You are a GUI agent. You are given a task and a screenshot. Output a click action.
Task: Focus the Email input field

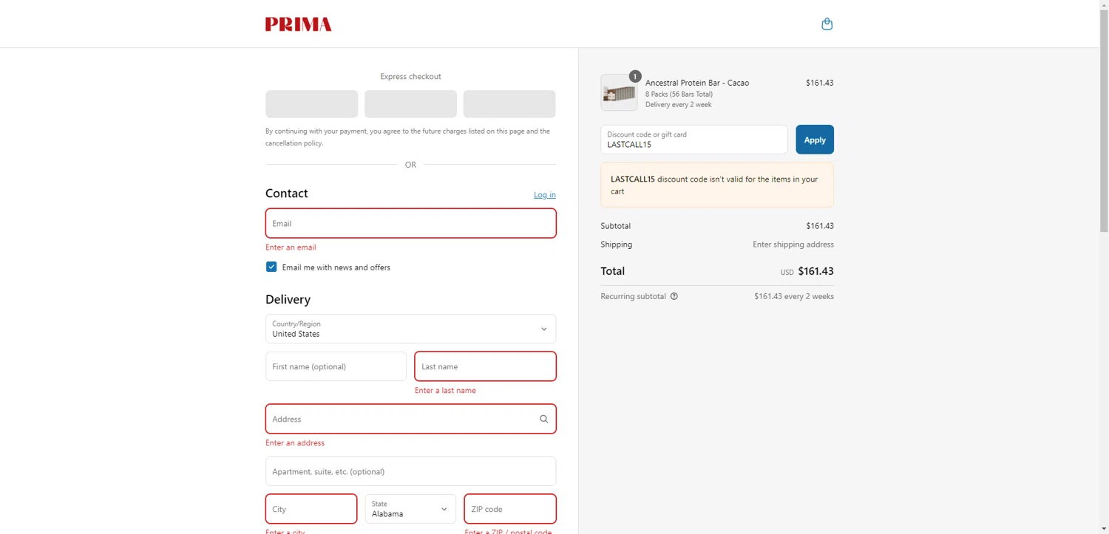pyautogui.click(x=410, y=223)
